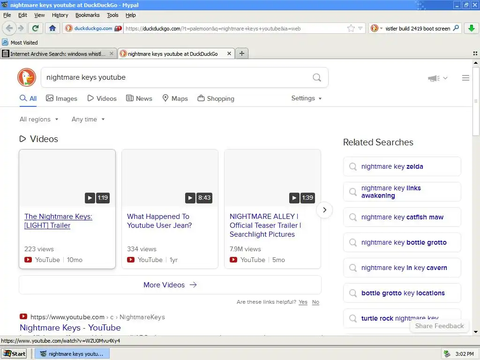
Task: Close the nightmare keys DuckDuckGo tab
Action: point(229,53)
